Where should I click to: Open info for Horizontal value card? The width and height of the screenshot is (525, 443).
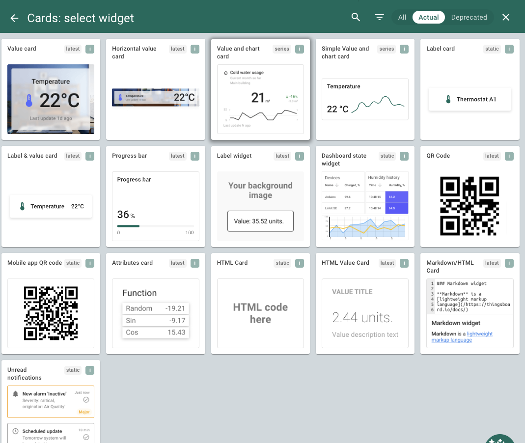point(195,49)
